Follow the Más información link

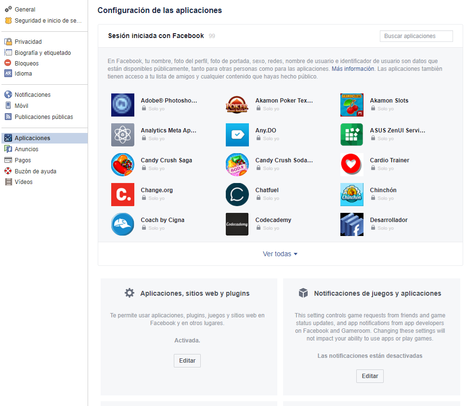pyautogui.click(x=353, y=69)
